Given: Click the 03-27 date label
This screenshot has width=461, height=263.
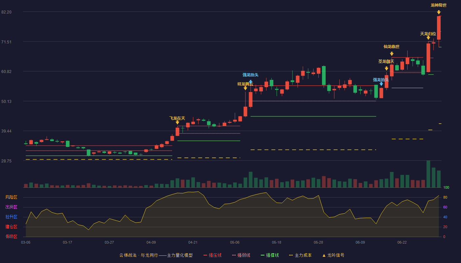Looking at the screenshot, I should [109, 242].
